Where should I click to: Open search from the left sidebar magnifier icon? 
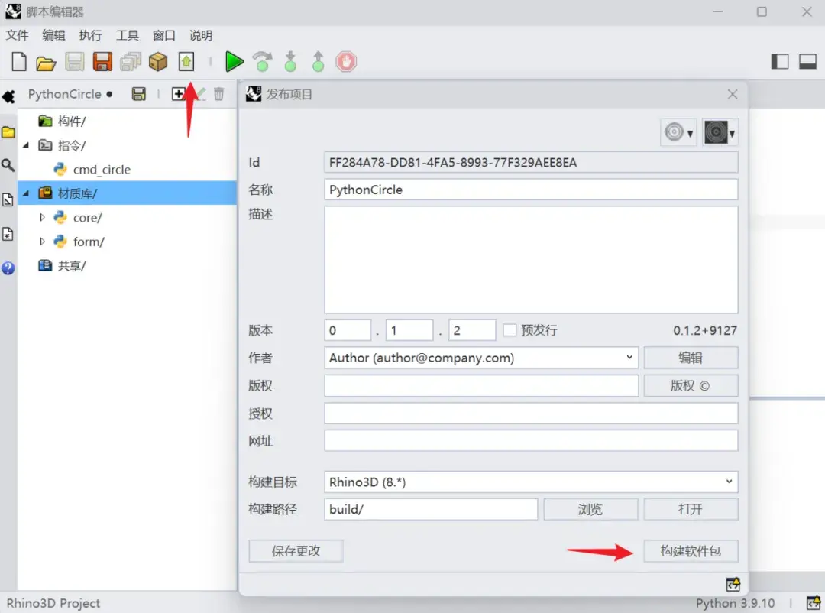(8, 164)
